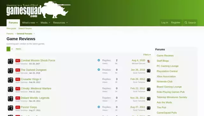The image size is (204, 116).
Task: Open Tabletop Miniatures Society in the sidebar
Action: 172,97
